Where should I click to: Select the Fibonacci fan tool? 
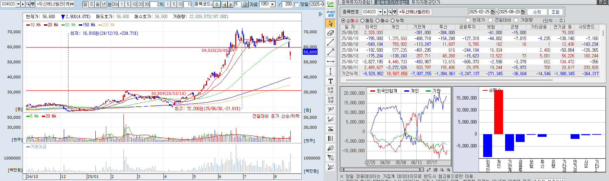coord(330,119)
